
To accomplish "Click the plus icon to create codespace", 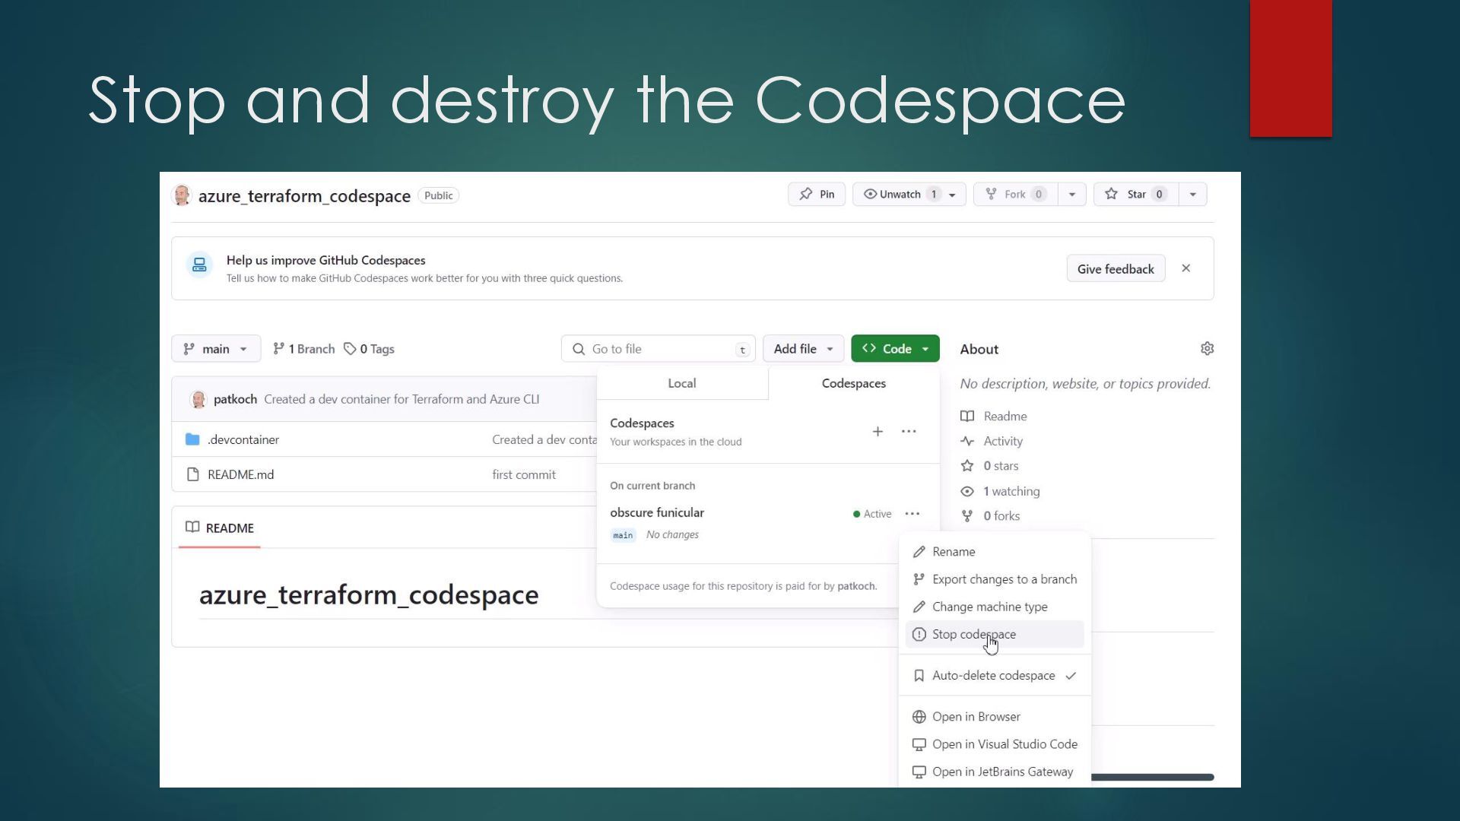I will (x=878, y=432).
